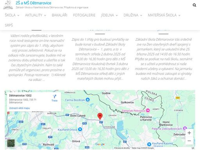Screen dimensions: 200x150
Task: Click the Trasa directions arrow icon
Action: pos(54,96)
